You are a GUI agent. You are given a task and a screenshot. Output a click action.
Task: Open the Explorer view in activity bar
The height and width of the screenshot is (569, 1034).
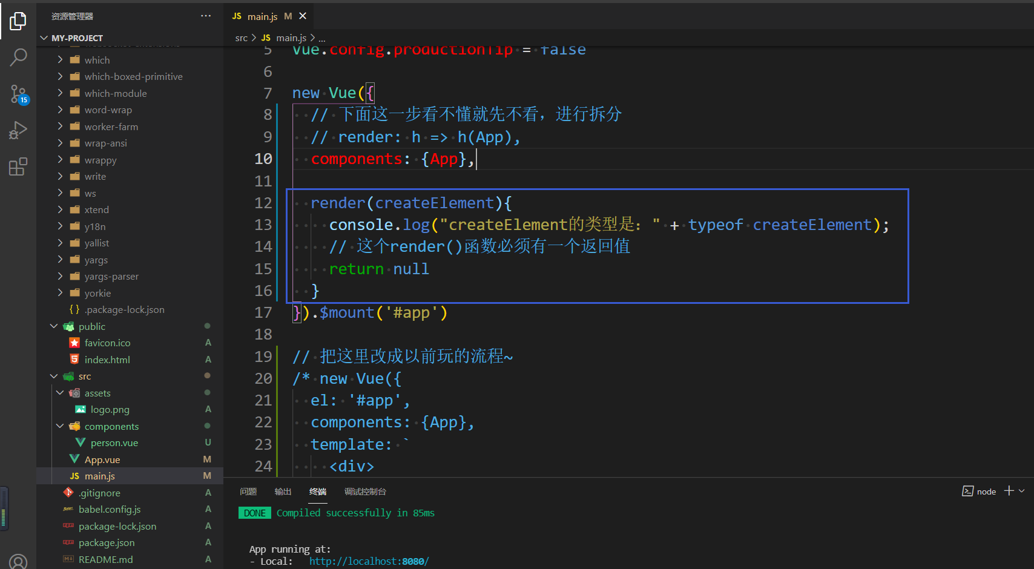click(18, 21)
